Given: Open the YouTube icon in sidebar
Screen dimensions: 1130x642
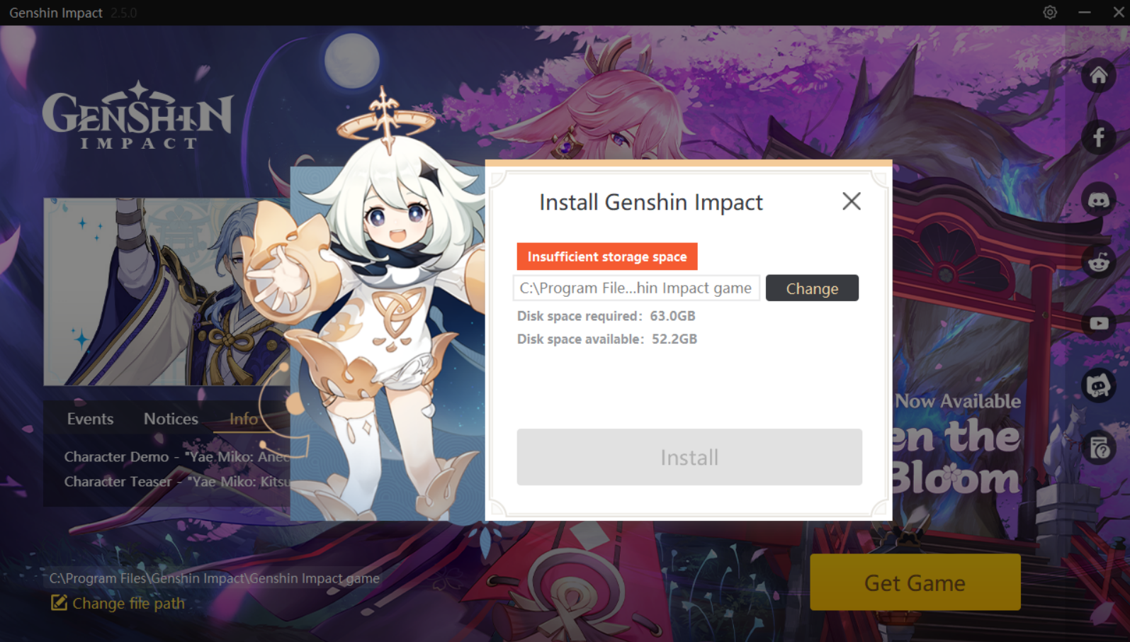Looking at the screenshot, I should (x=1098, y=324).
